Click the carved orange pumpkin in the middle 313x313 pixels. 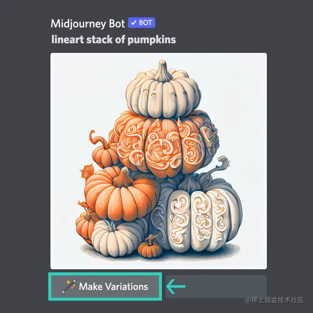click(166, 146)
